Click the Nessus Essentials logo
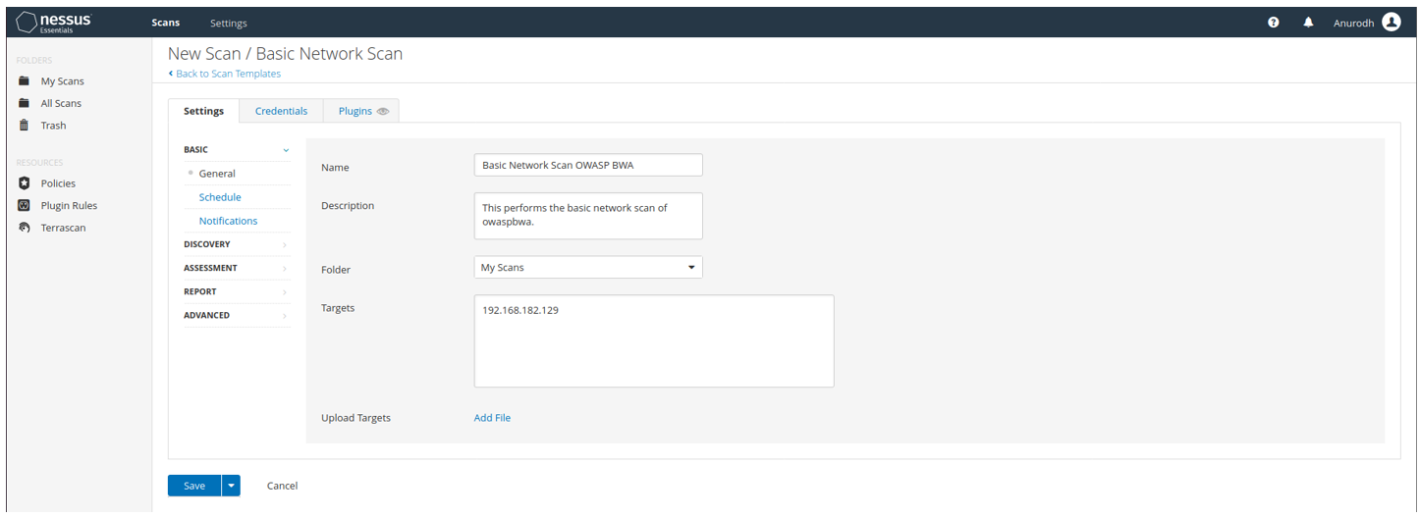This screenshot has height=518, width=1419. point(54,22)
